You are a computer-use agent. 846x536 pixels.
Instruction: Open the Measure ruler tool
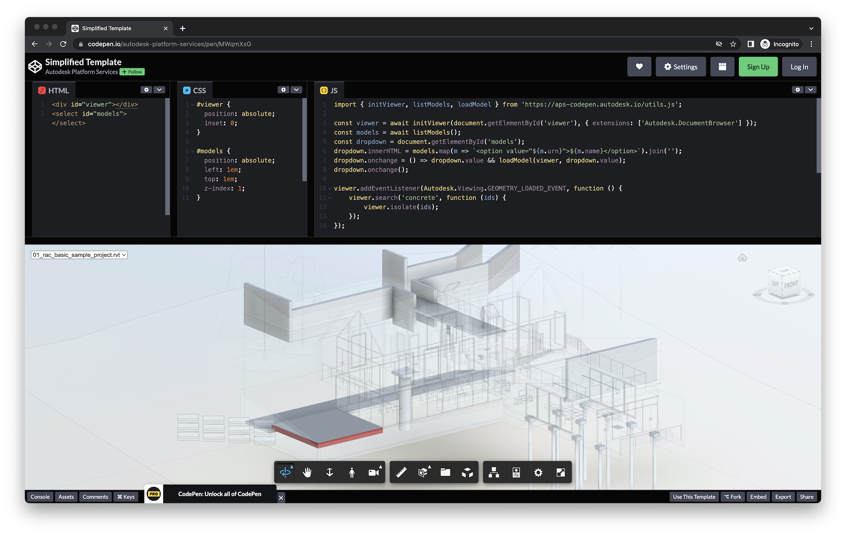click(x=401, y=472)
